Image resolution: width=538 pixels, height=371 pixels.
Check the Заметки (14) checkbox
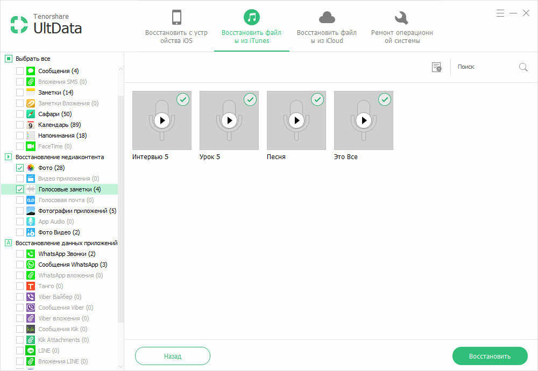pos(20,92)
